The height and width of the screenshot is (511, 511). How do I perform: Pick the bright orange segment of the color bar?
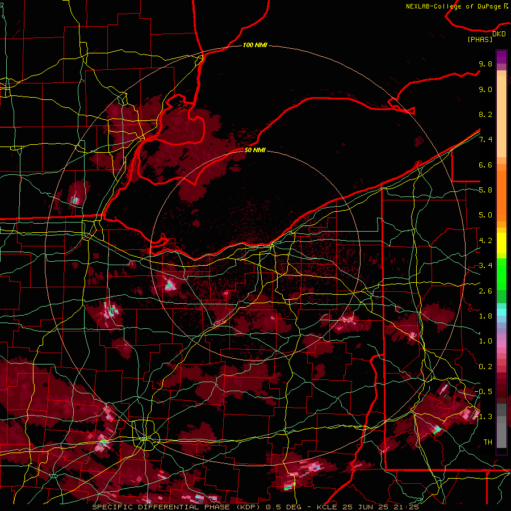[501, 195]
